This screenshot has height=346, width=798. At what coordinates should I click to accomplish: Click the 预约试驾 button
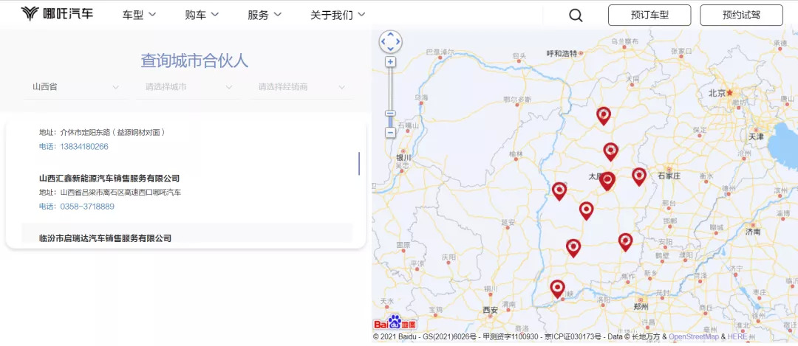[x=741, y=15]
